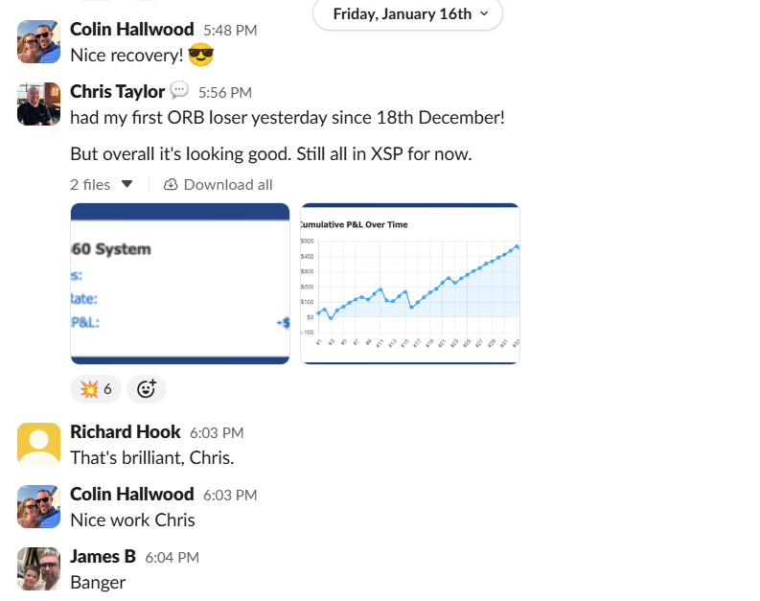Open the Friday, January 16th date dropdown

407,13
